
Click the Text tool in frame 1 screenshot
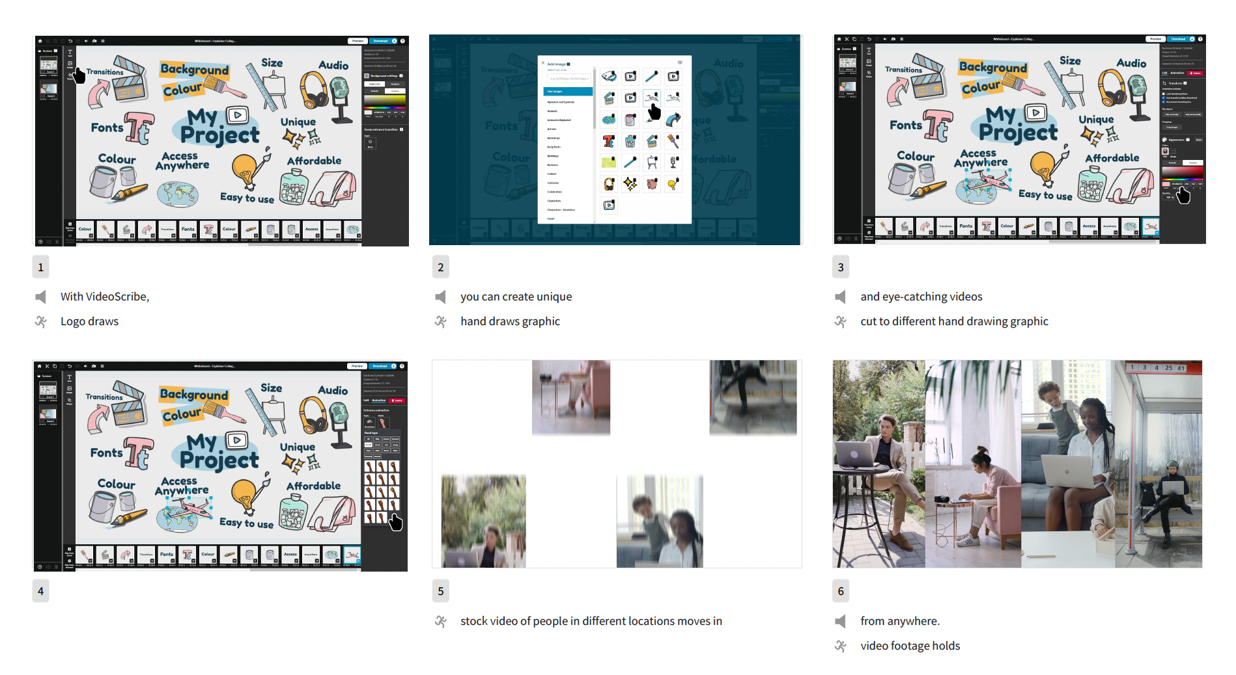70,53
